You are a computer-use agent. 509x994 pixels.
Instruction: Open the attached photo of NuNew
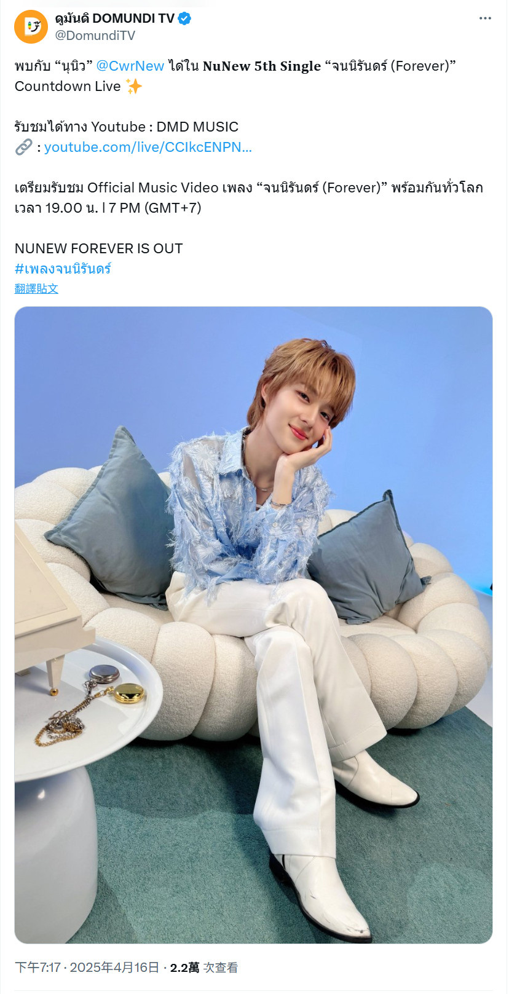point(253,625)
